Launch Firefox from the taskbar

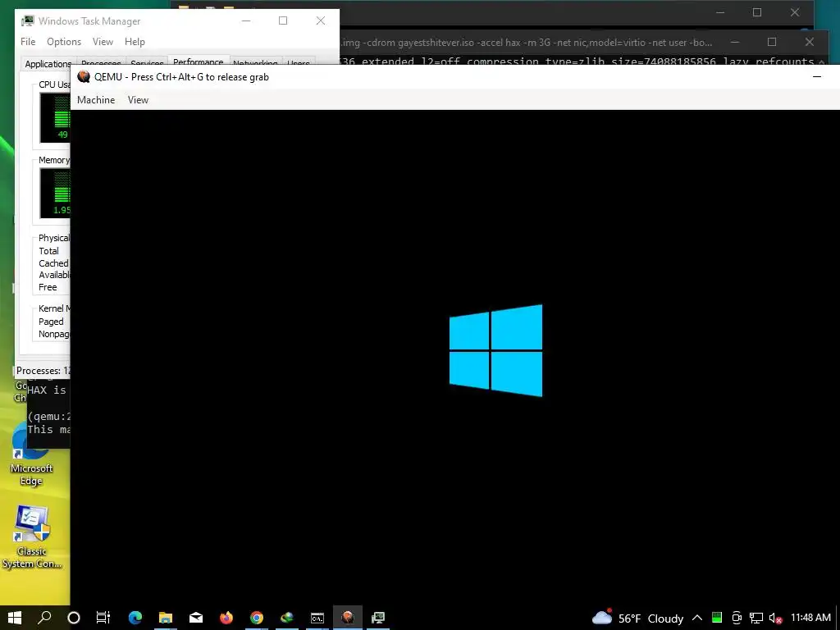click(226, 618)
